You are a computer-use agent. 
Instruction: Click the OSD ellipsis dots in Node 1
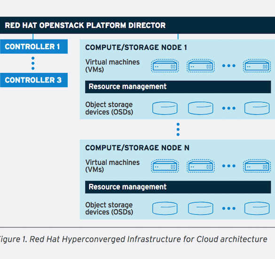(x=229, y=108)
